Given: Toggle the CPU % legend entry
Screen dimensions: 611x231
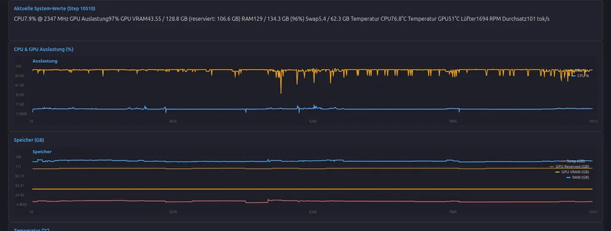Looking at the screenshot, I should click(x=580, y=76).
